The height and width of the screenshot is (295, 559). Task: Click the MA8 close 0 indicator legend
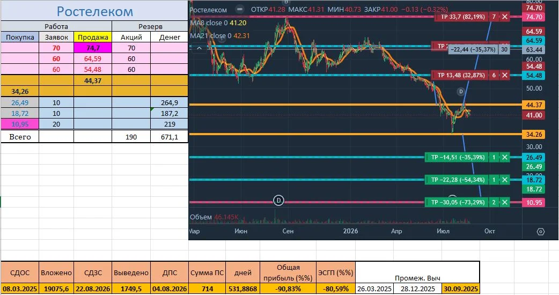(x=218, y=23)
